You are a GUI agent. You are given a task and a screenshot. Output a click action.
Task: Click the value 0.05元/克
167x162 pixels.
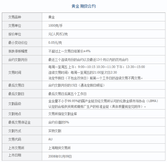click(x=55, y=43)
